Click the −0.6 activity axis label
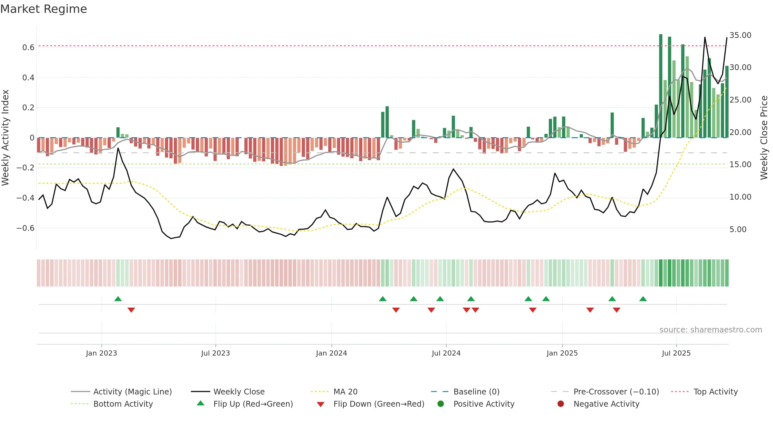773x434 pixels. tap(25, 228)
